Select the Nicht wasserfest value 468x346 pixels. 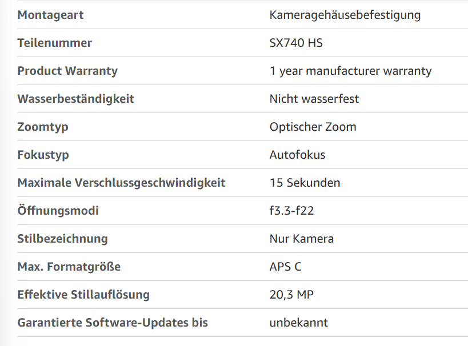point(314,99)
